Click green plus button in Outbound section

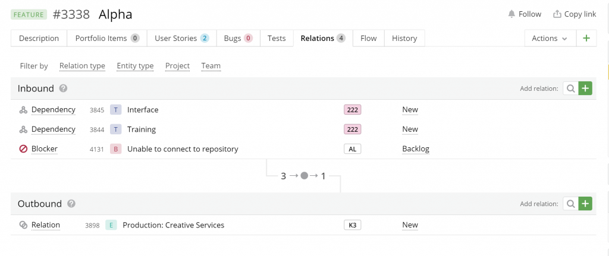pyautogui.click(x=585, y=204)
